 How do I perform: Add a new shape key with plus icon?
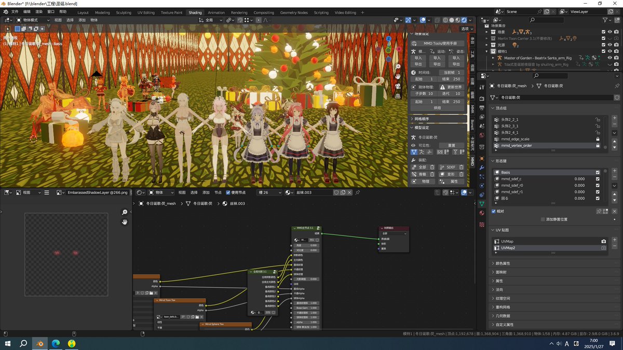click(615, 171)
